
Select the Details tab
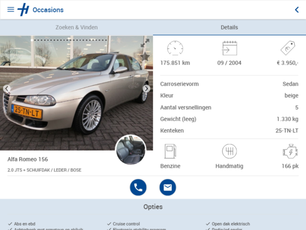coord(229,27)
